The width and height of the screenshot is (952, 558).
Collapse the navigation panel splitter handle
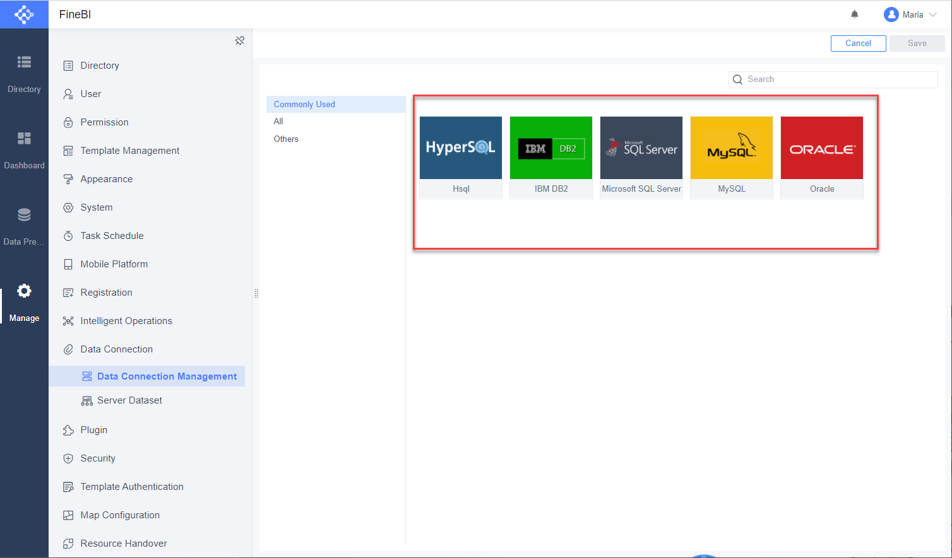click(256, 293)
